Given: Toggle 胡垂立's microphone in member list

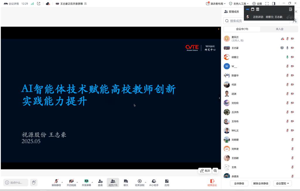Looking at the screenshot, I should pyautogui.click(x=287, y=57).
